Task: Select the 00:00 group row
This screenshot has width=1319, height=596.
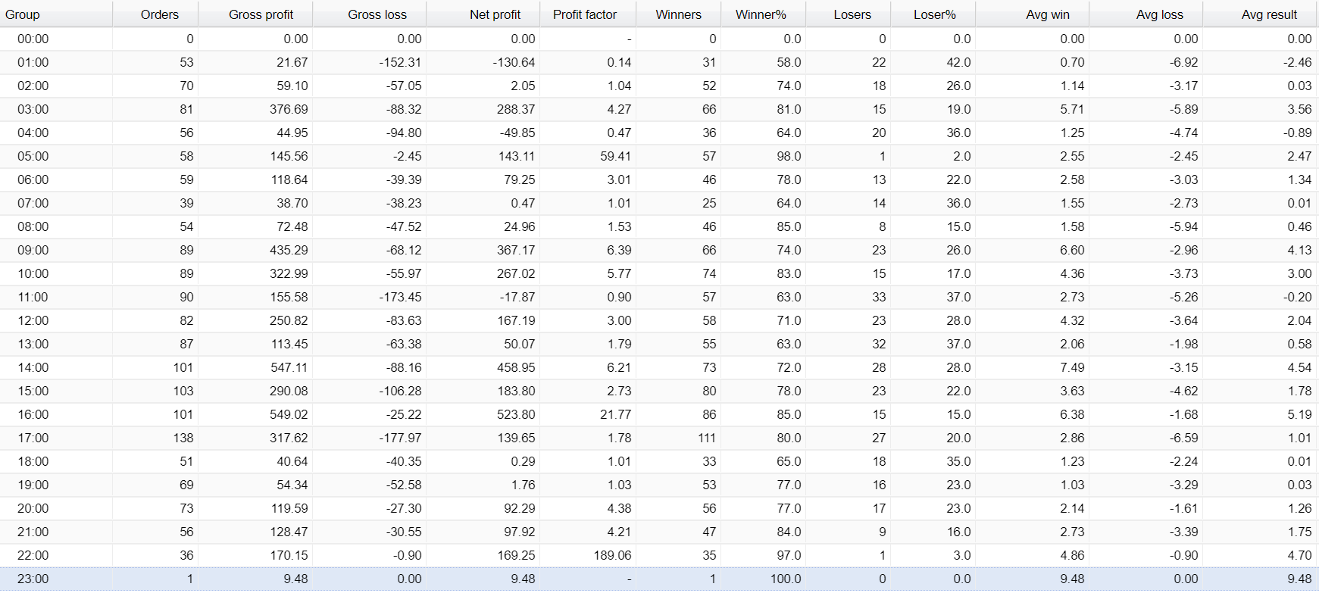Action: (x=659, y=39)
